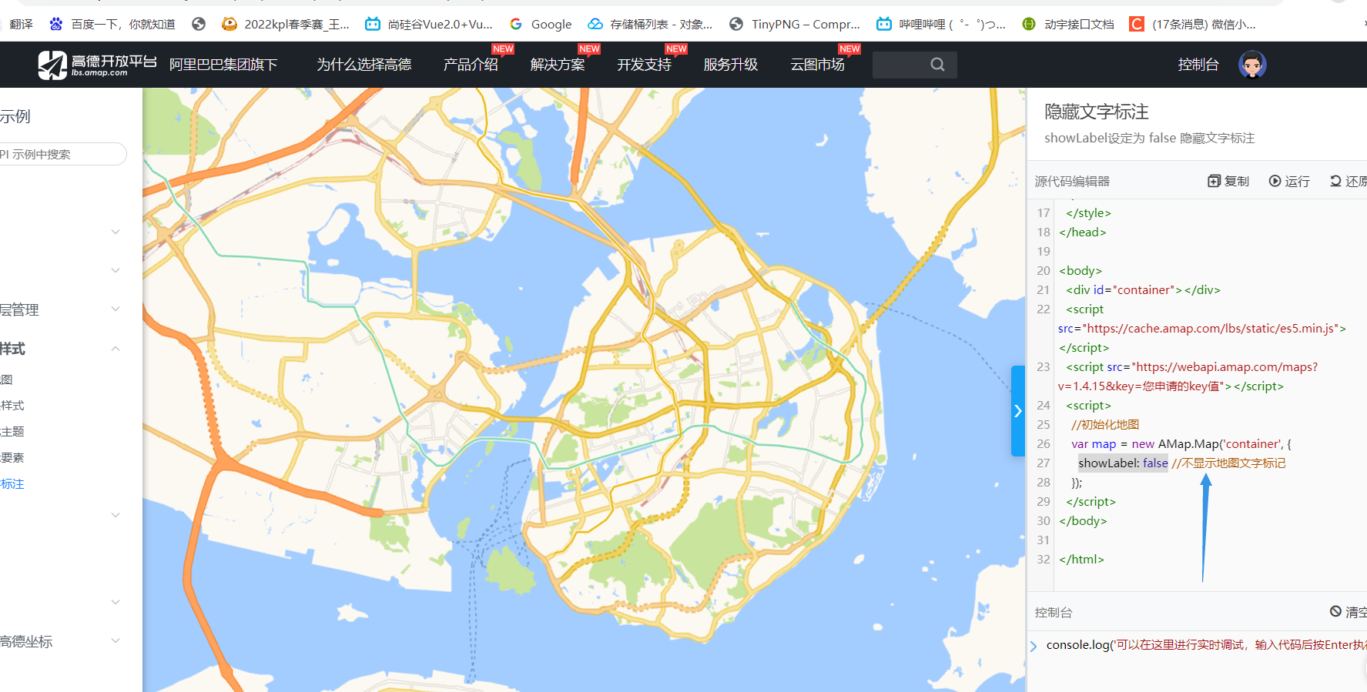The height and width of the screenshot is (692, 1367).
Task: Expand the 高德坐标 sidebar section
Action: coord(116,640)
